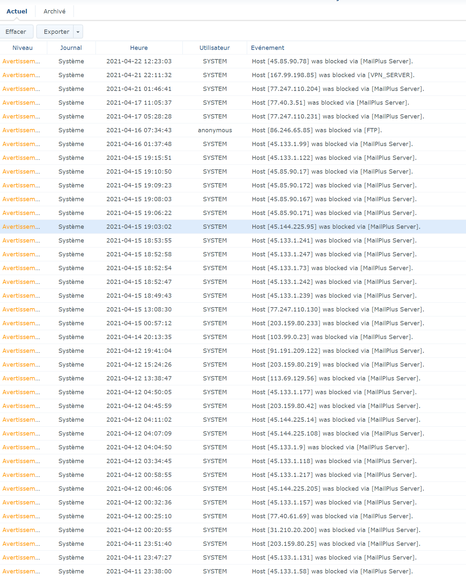Click the entry for host 45.144.225.205
The width and height of the screenshot is (466, 577).
point(233,489)
